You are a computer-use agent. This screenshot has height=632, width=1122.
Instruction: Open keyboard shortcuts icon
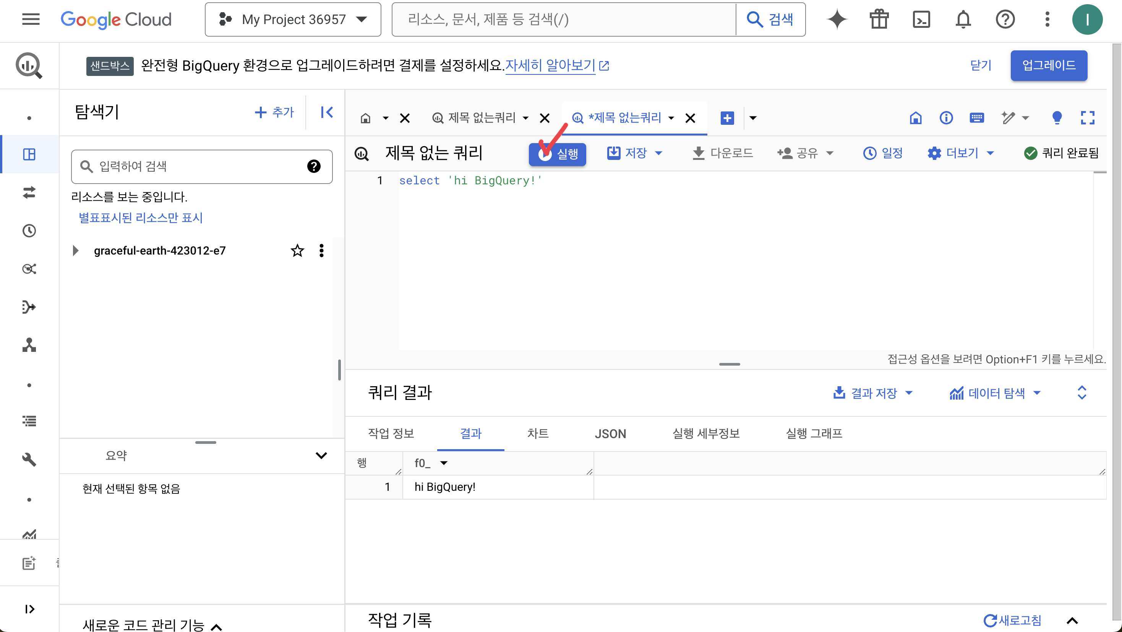[976, 118]
